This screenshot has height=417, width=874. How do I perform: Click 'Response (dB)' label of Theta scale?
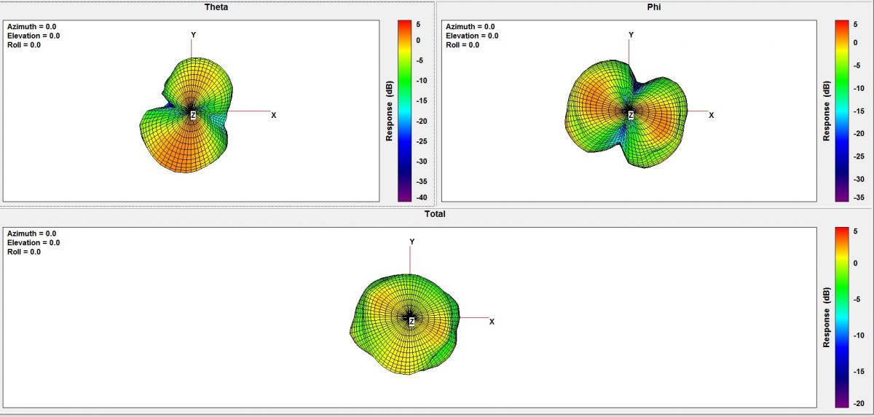point(390,111)
